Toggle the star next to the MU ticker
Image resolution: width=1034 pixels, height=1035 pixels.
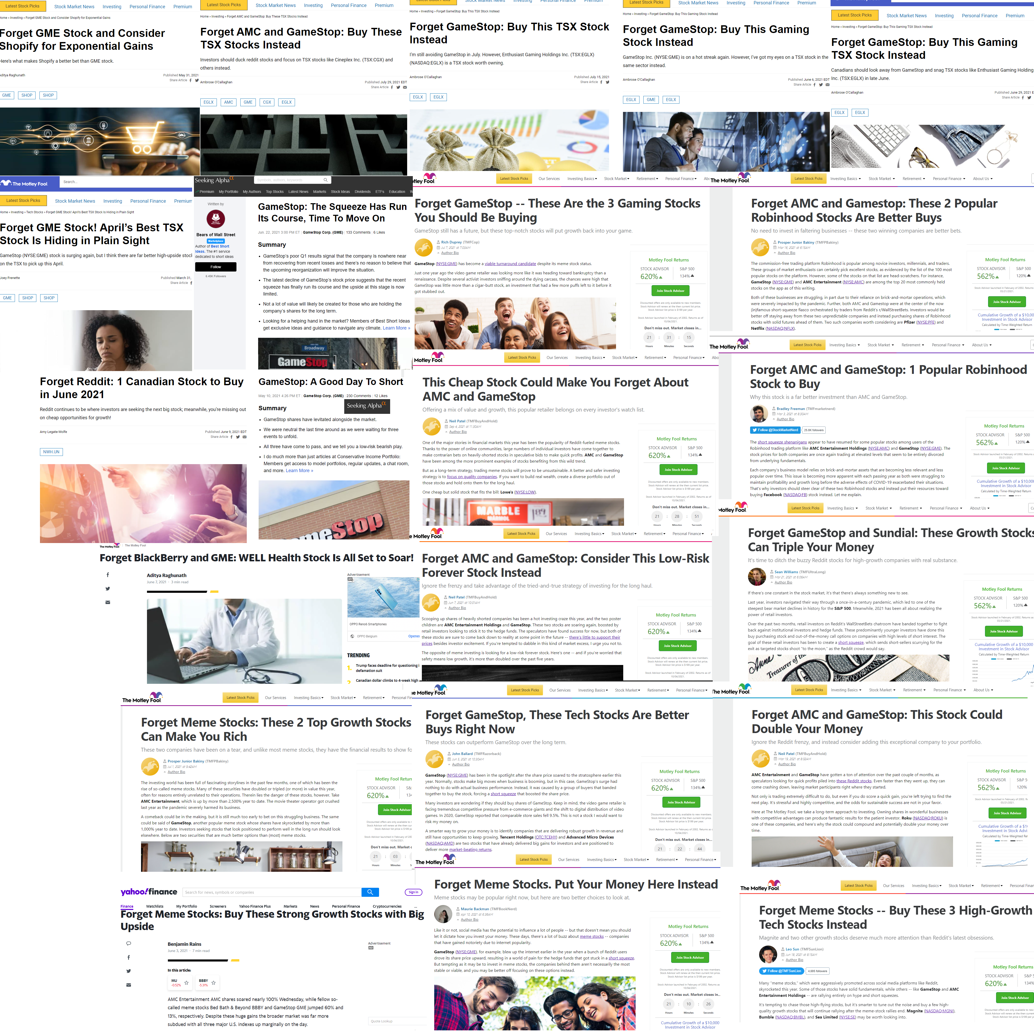186,983
